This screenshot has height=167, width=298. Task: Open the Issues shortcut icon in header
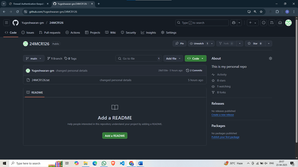click(263, 23)
